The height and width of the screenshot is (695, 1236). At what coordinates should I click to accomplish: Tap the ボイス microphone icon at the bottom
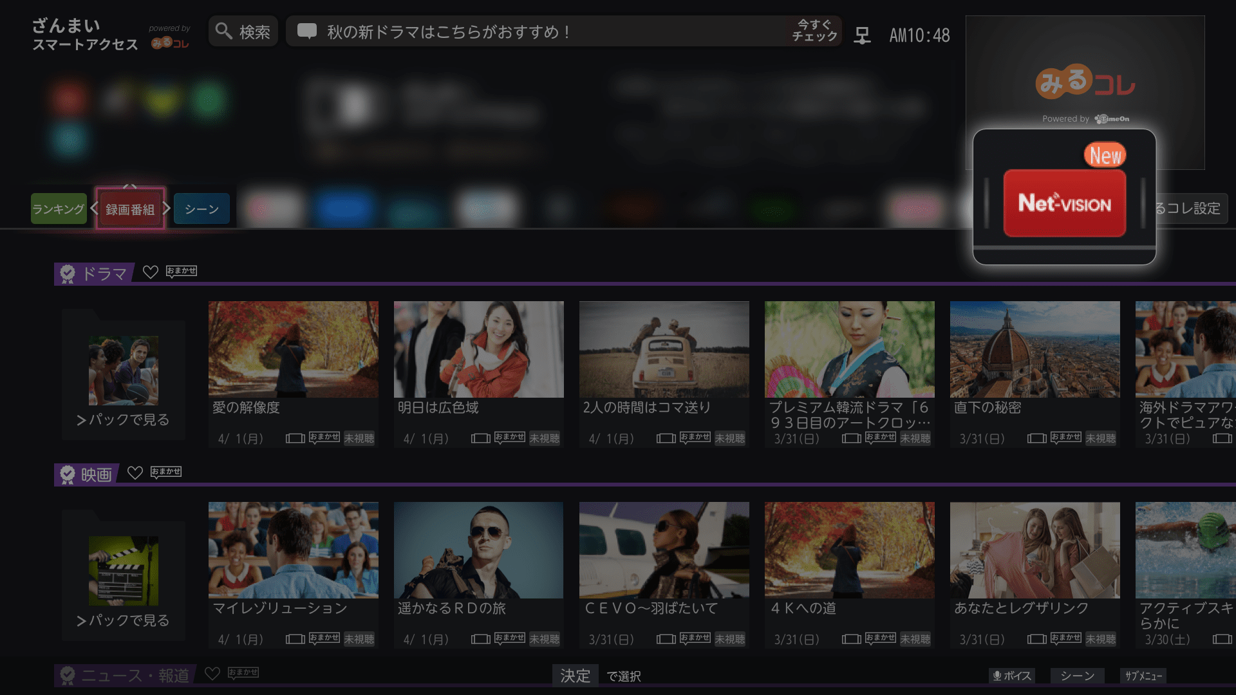(x=998, y=676)
